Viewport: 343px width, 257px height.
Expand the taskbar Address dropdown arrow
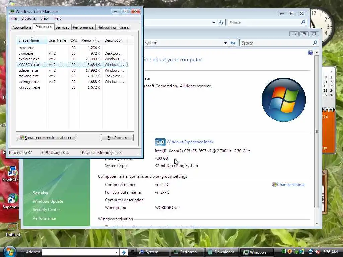tap(116, 252)
